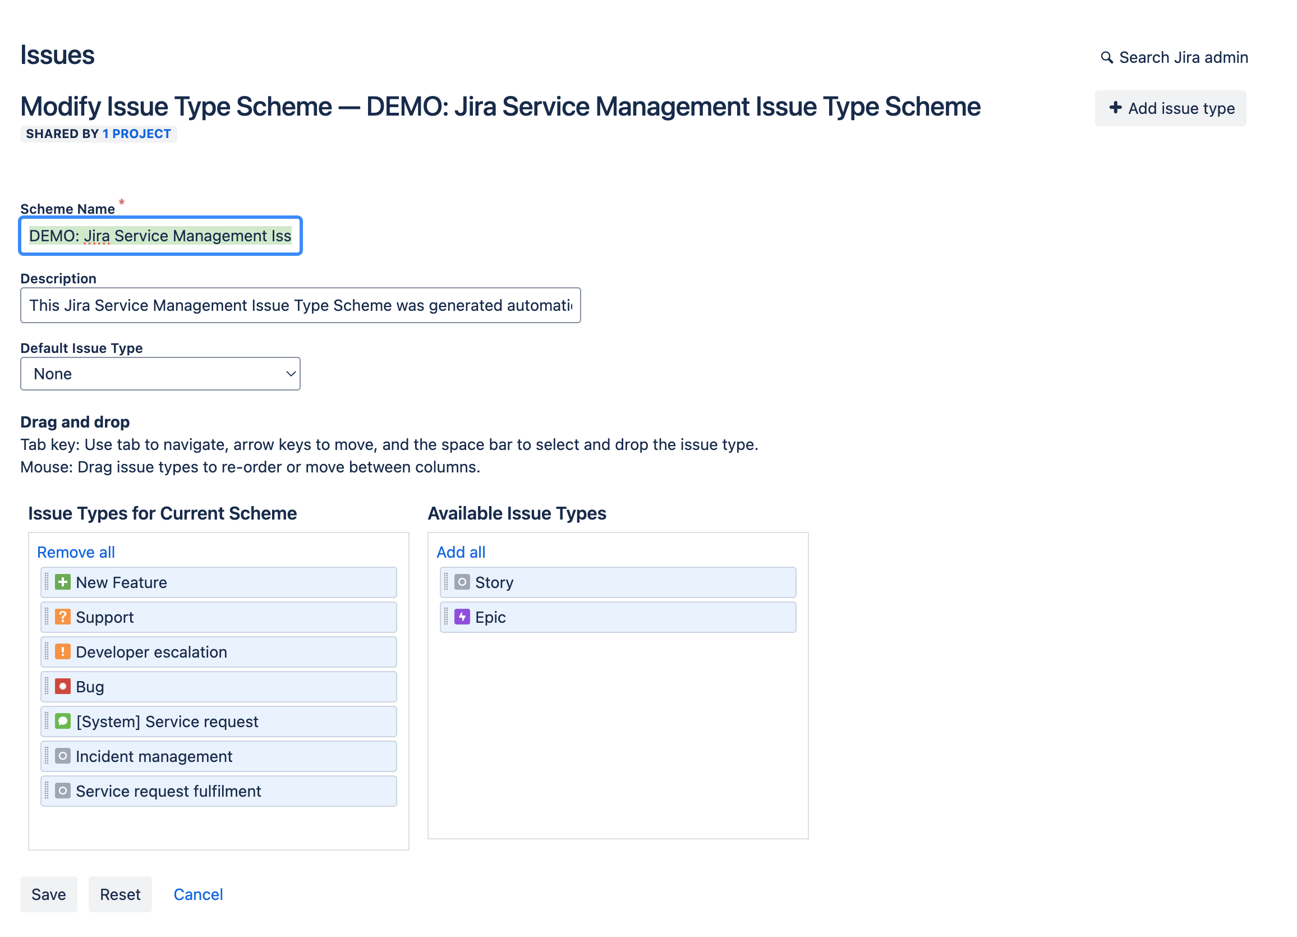Click the gray Story issue type icon

point(462,582)
